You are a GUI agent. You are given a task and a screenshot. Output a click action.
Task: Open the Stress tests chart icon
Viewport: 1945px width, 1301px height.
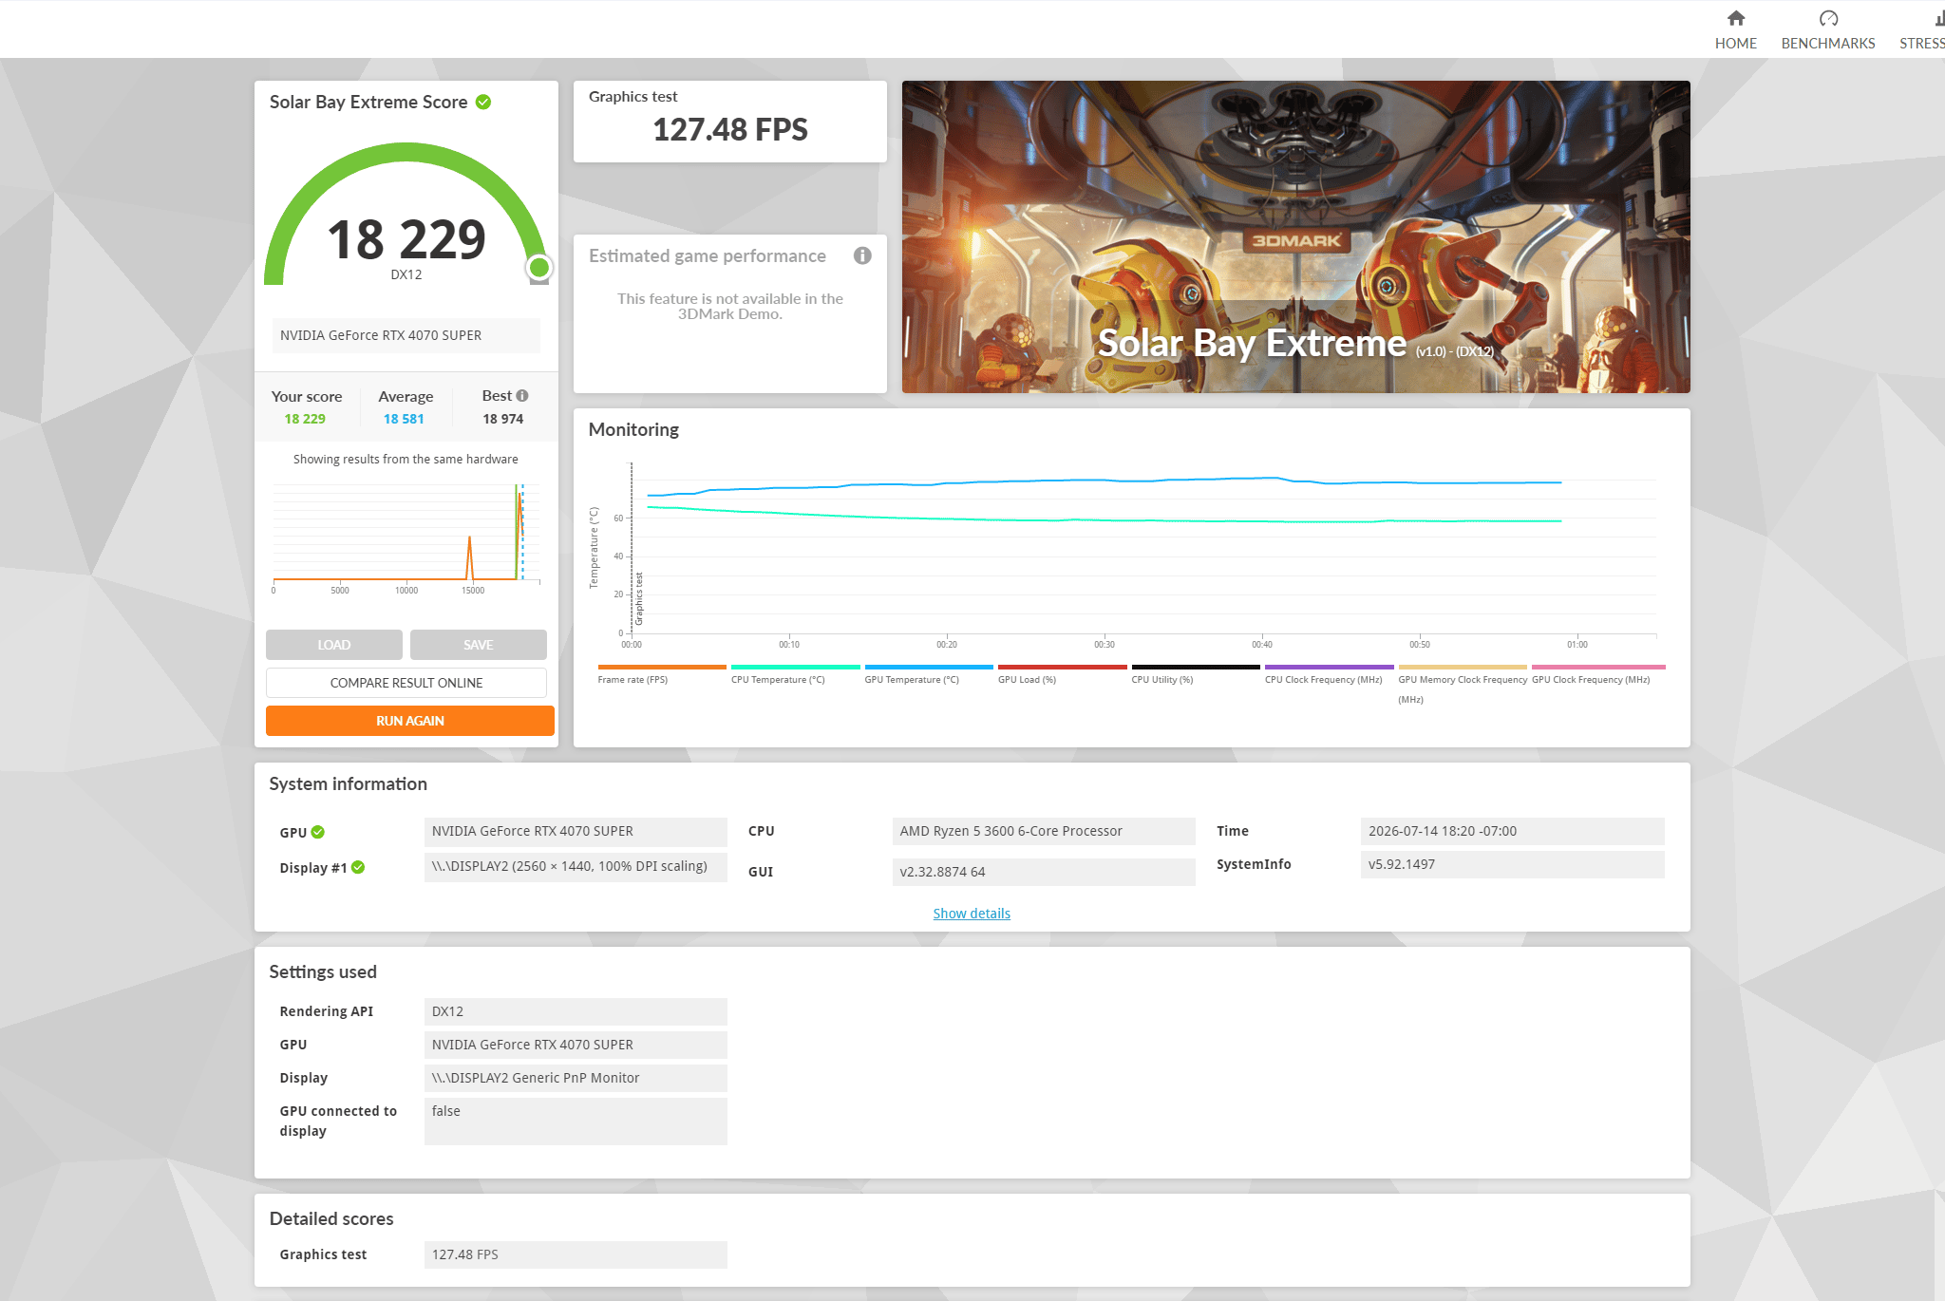1939,18
